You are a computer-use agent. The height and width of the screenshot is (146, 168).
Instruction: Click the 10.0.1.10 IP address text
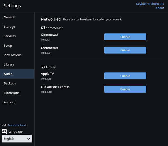[x=46, y=92]
